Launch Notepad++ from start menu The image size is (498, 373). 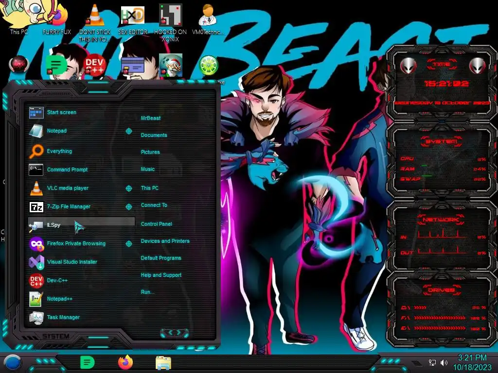pyautogui.click(x=81, y=299)
